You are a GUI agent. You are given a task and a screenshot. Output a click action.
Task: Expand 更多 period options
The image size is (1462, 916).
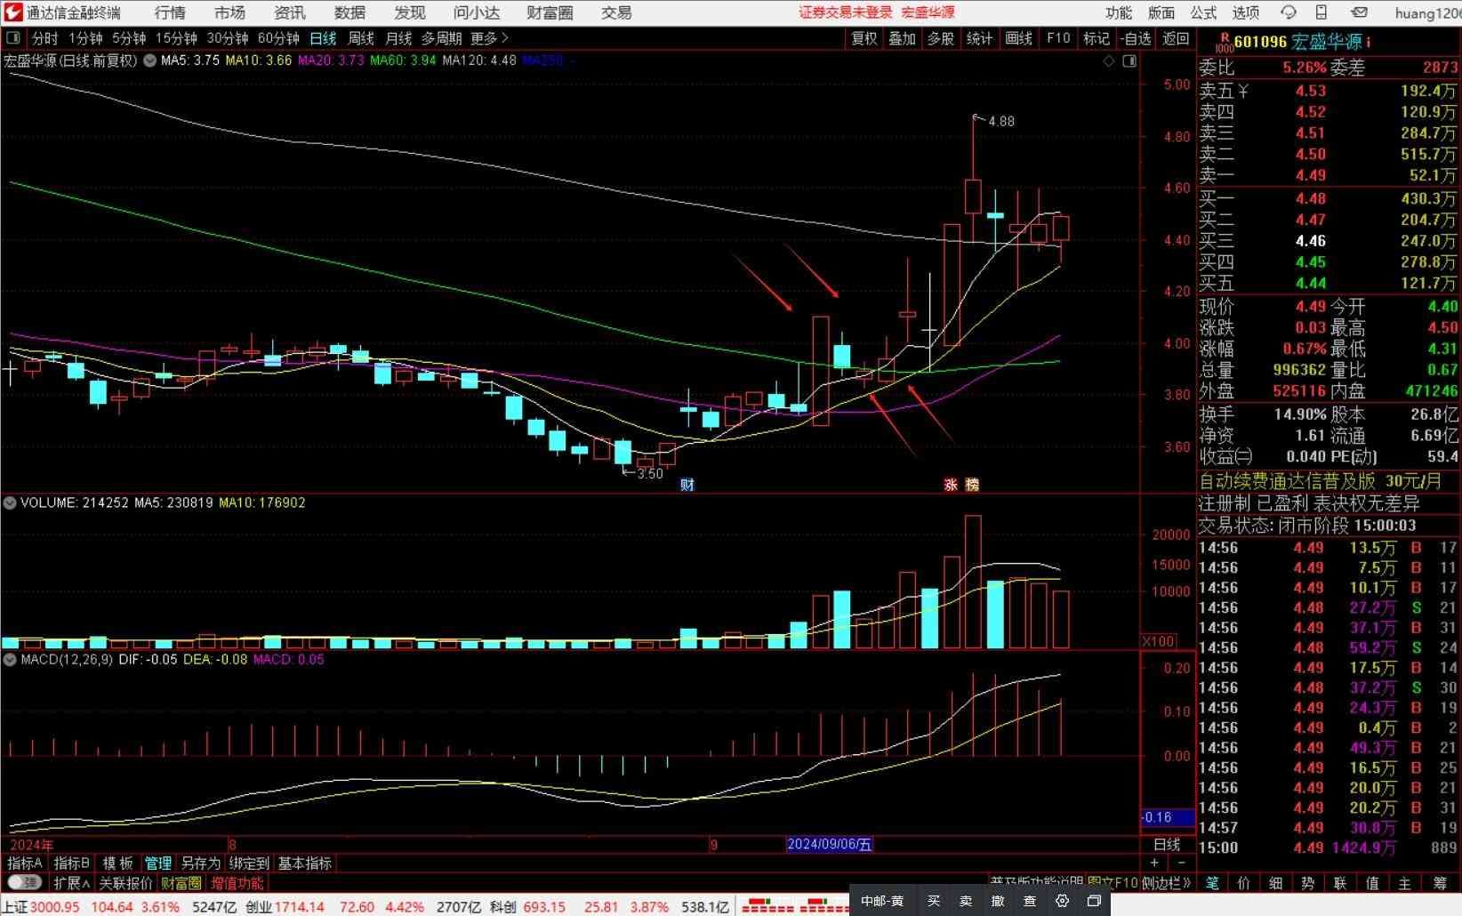click(x=489, y=38)
